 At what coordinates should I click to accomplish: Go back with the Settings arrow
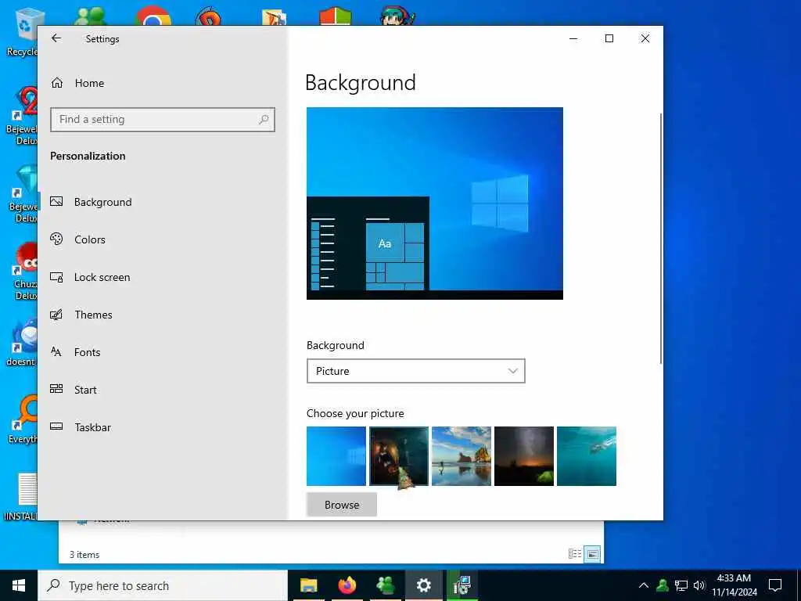pyautogui.click(x=56, y=38)
